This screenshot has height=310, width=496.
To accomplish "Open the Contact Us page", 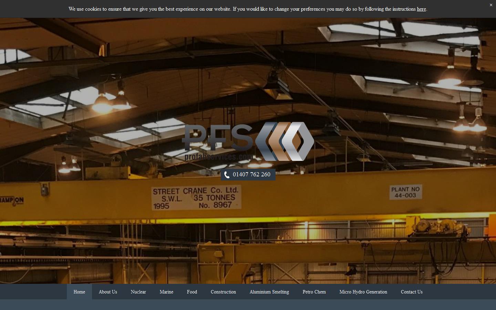I will point(412,292).
